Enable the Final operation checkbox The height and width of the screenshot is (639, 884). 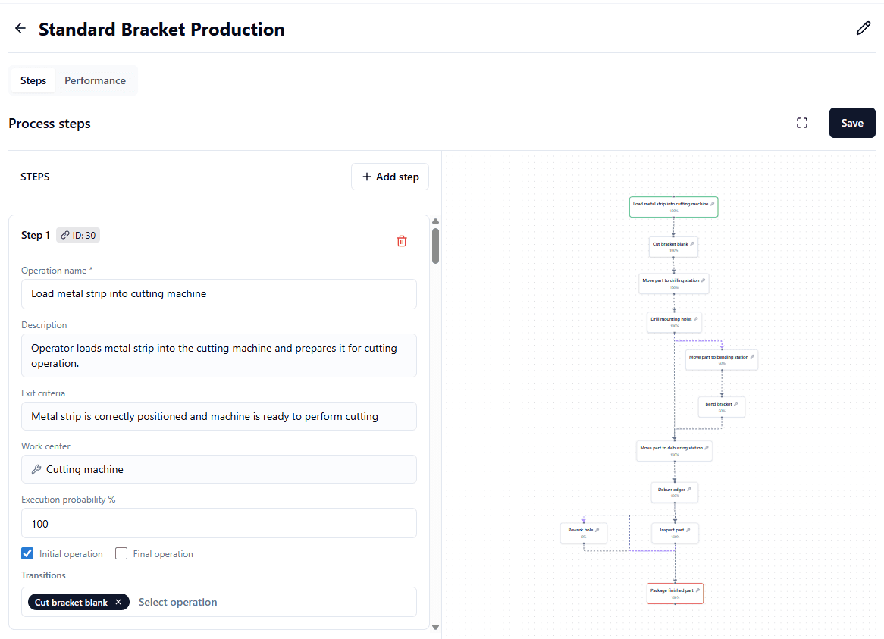(x=121, y=553)
